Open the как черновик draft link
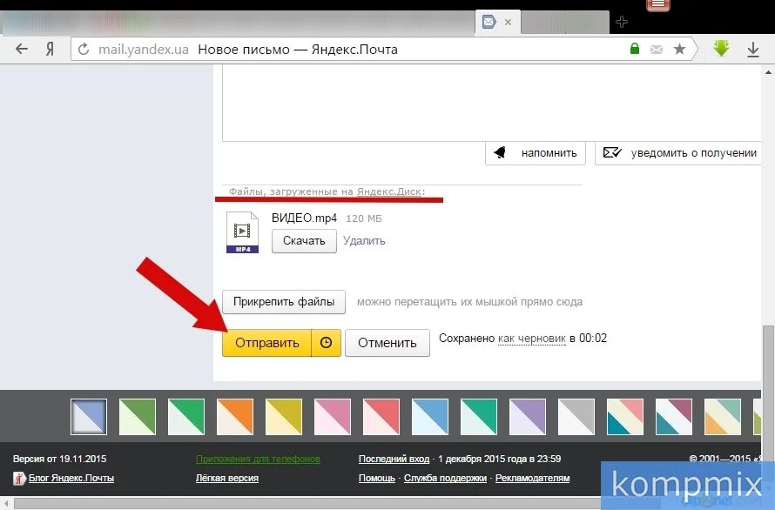 [532, 339]
